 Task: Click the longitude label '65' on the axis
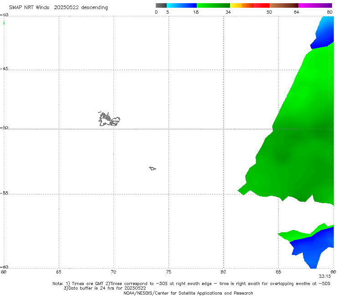click(59, 272)
